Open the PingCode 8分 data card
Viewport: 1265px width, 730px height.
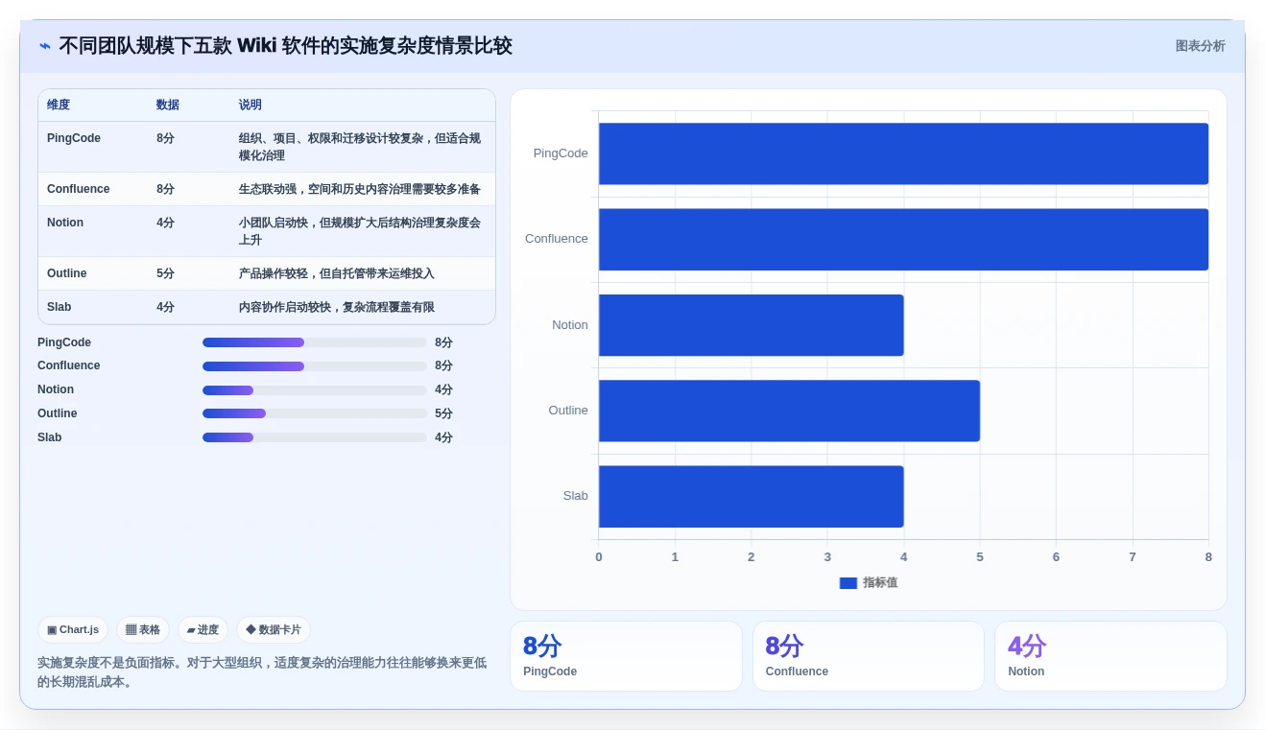pyautogui.click(x=626, y=656)
